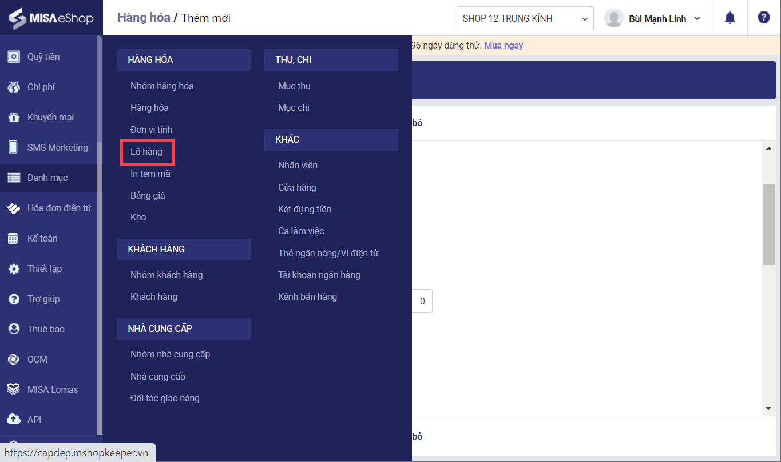Open Nhóm hàng hóa in the menu
Image resolution: width=781 pixels, height=462 pixels.
coord(162,86)
